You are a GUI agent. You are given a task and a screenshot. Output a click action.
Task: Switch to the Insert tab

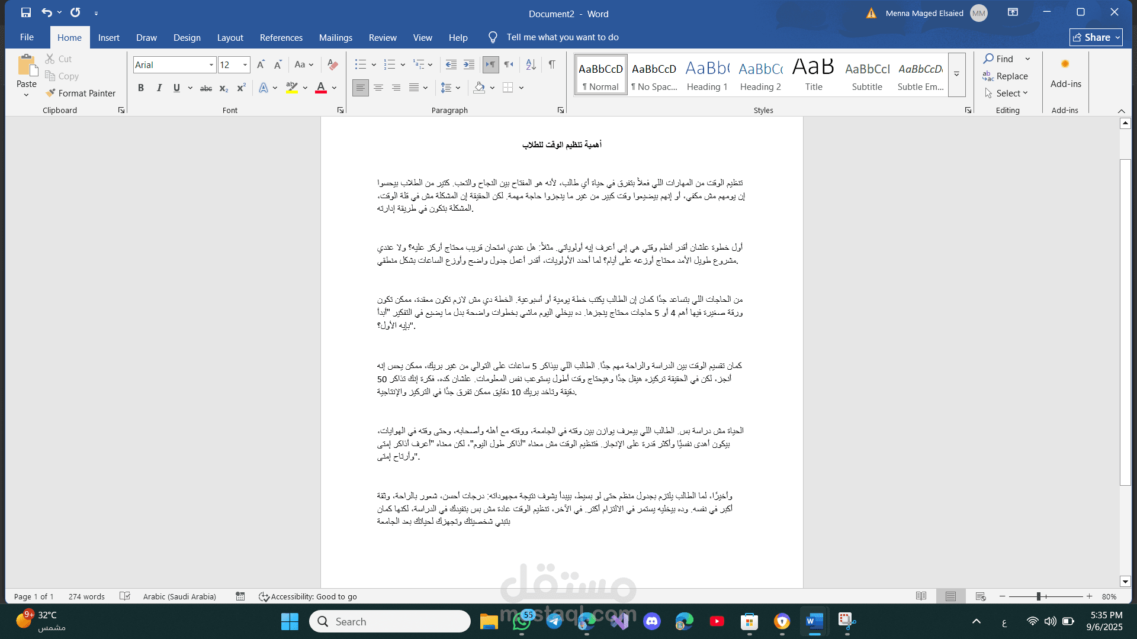pyautogui.click(x=108, y=37)
